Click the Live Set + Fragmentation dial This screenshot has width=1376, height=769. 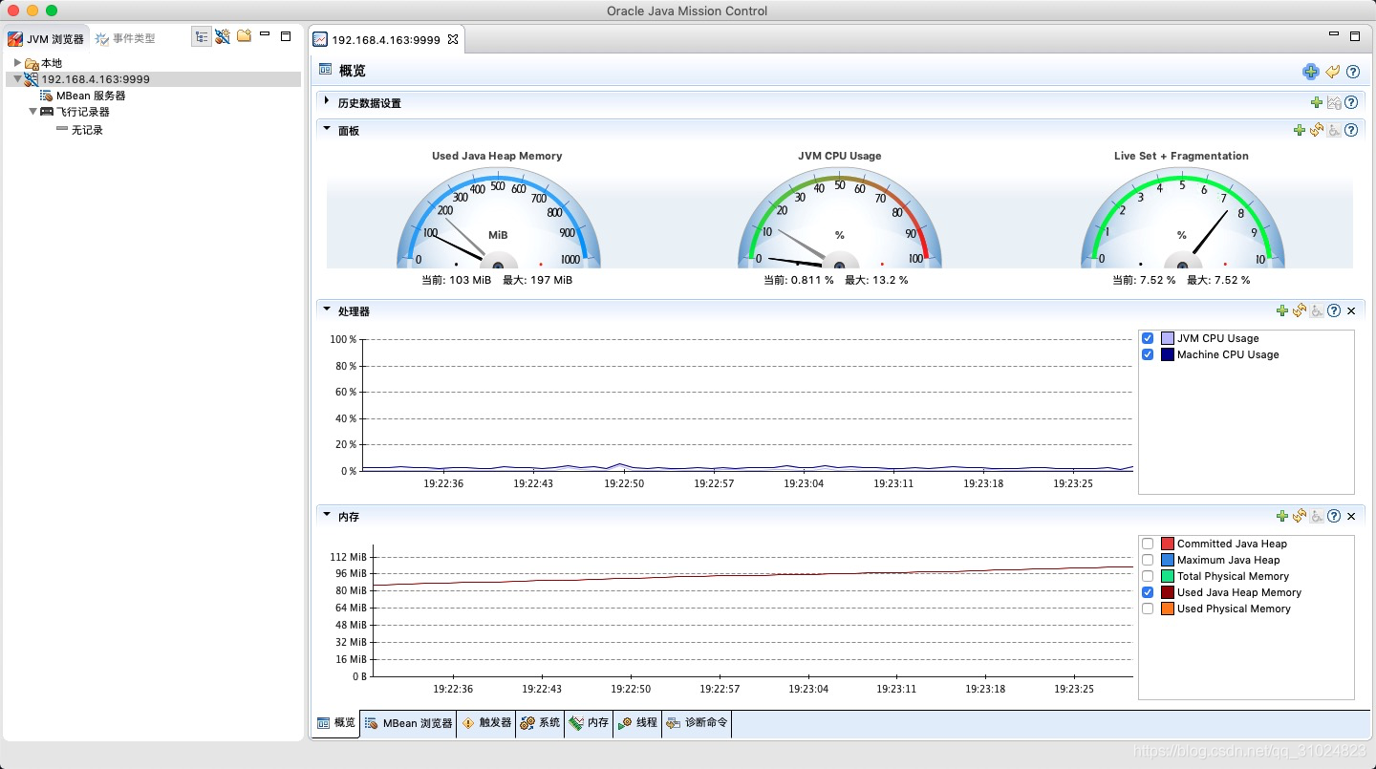pyautogui.click(x=1182, y=219)
